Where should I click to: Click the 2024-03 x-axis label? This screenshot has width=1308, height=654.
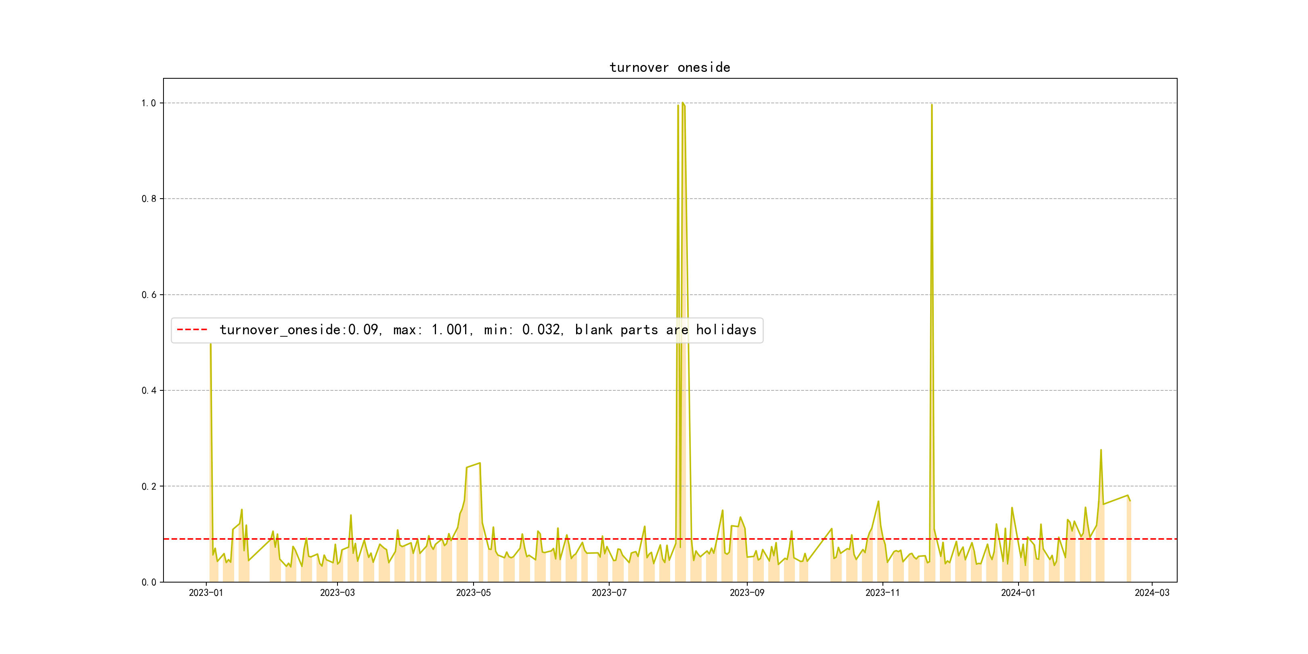(1152, 593)
